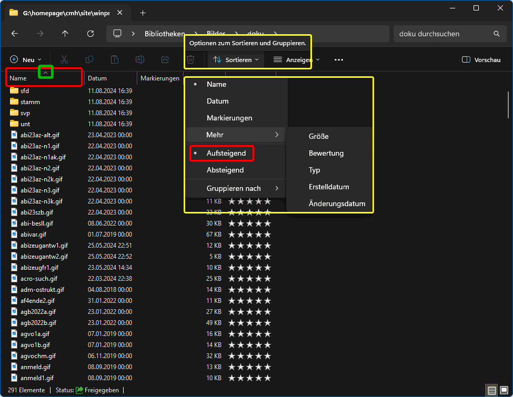Screen dimensions: 513x397
Task: Open the Neu dropdown button
Action: 26,60
